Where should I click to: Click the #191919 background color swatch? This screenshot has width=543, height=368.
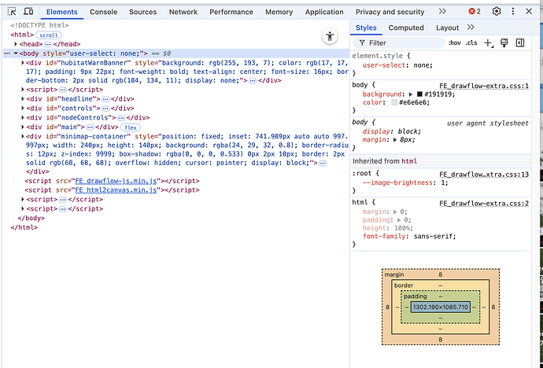coord(419,94)
